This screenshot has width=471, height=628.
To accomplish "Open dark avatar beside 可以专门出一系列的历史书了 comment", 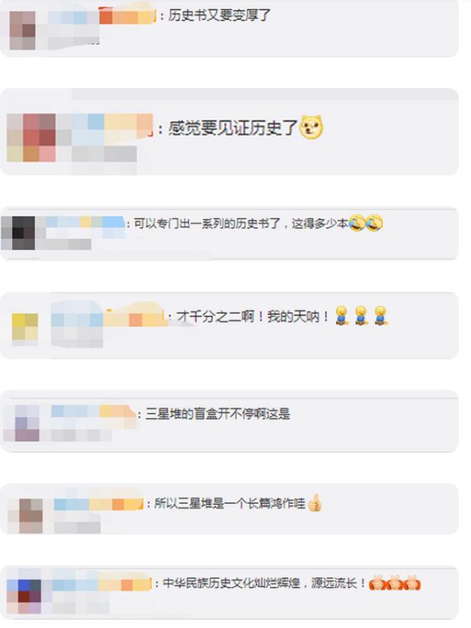I will click(18, 233).
